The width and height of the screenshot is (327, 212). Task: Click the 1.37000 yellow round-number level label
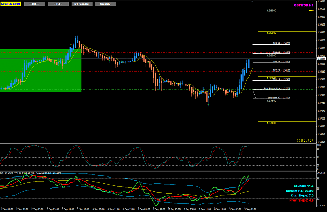pos(272,123)
